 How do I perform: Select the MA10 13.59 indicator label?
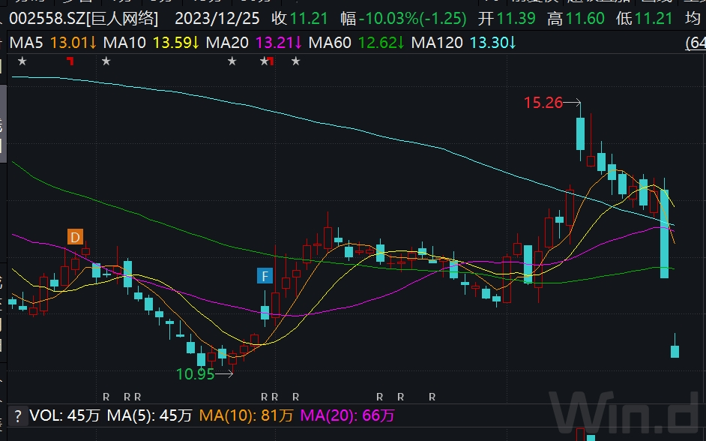[x=151, y=43]
